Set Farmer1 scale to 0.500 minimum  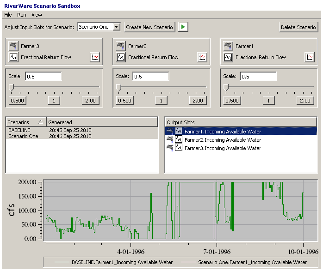click(x=232, y=101)
